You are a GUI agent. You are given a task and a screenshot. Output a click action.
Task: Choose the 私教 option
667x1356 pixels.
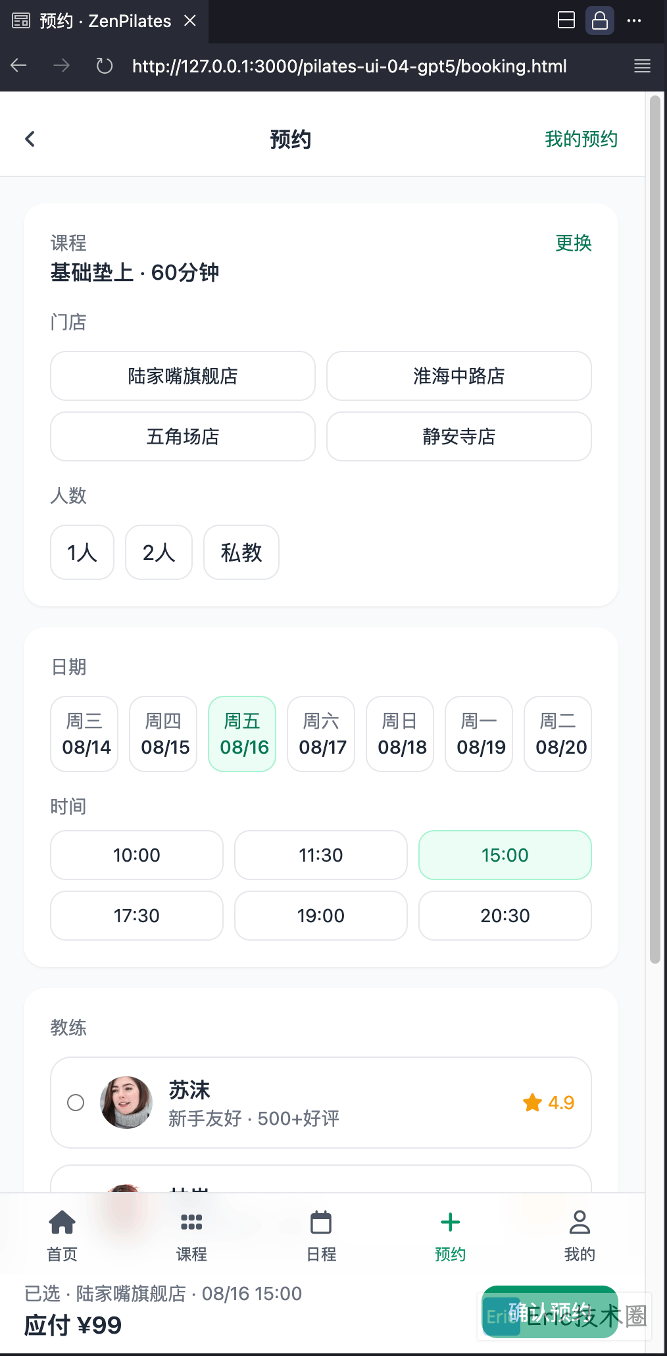[x=241, y=552]
